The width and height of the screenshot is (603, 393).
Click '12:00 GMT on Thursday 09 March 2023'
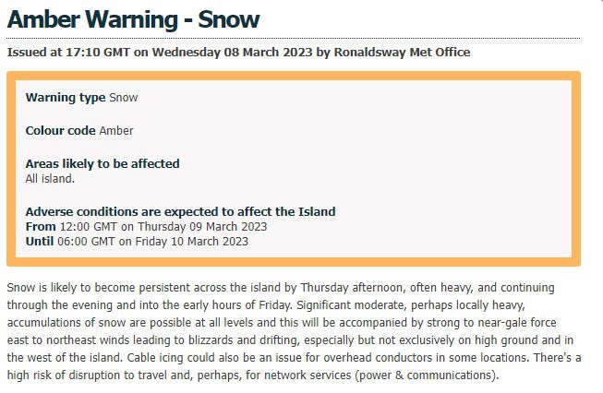[x=163, y=227]
